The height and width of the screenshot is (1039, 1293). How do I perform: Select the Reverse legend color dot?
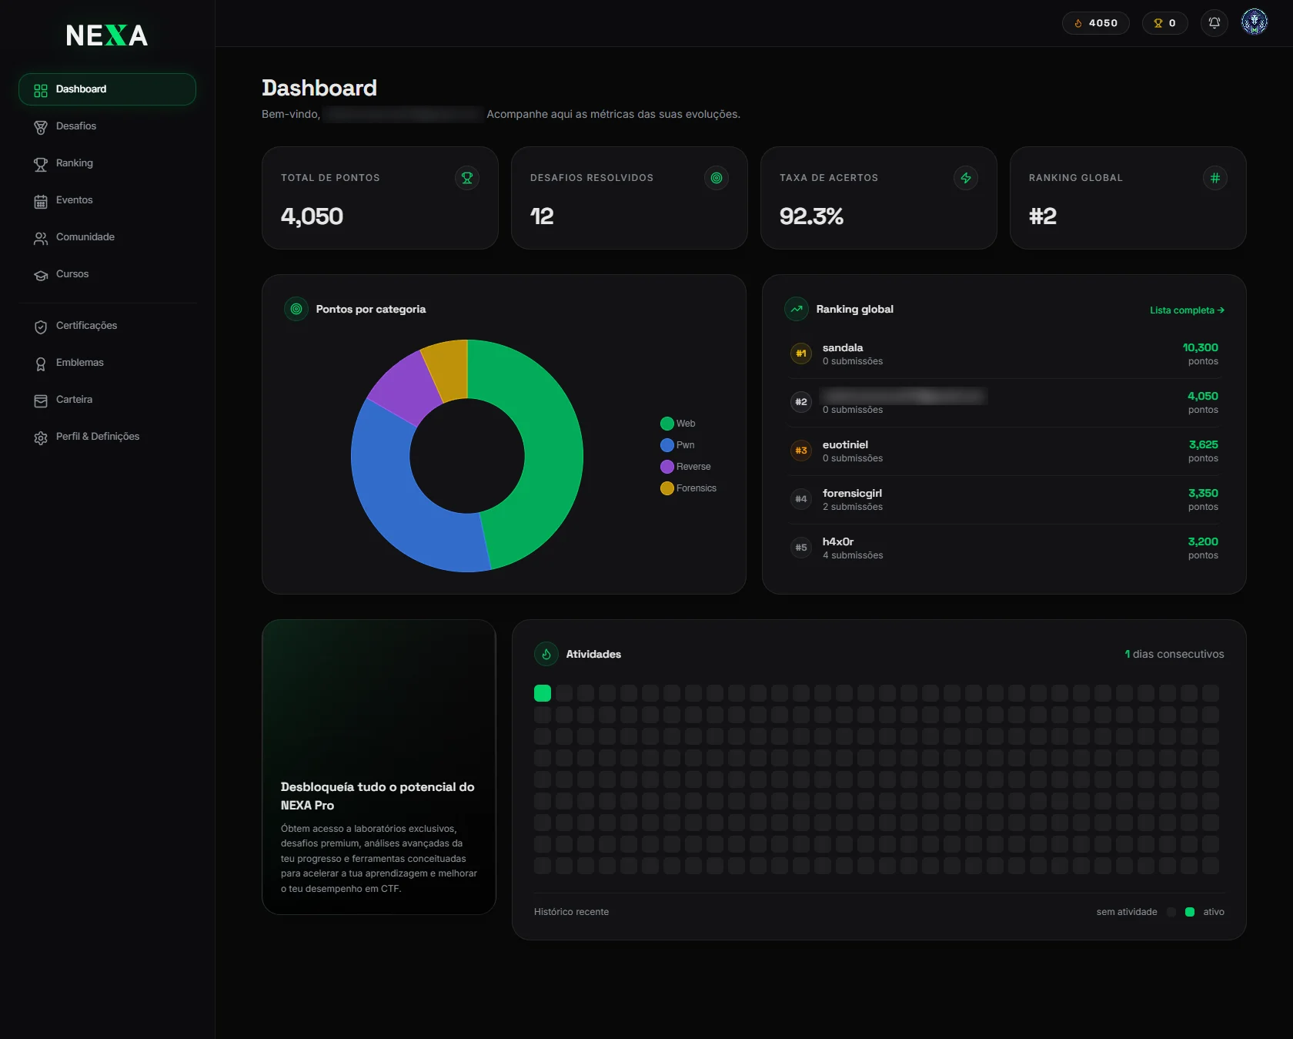pos(667,467)
